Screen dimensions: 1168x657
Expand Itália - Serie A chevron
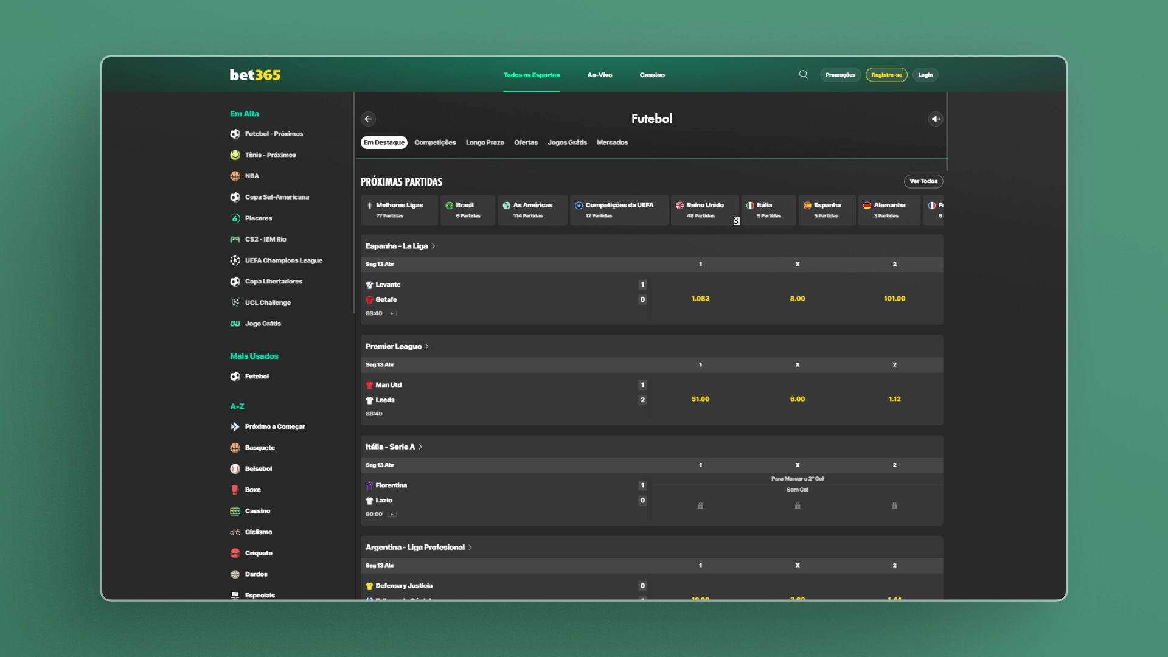click(x=420, y=447)
